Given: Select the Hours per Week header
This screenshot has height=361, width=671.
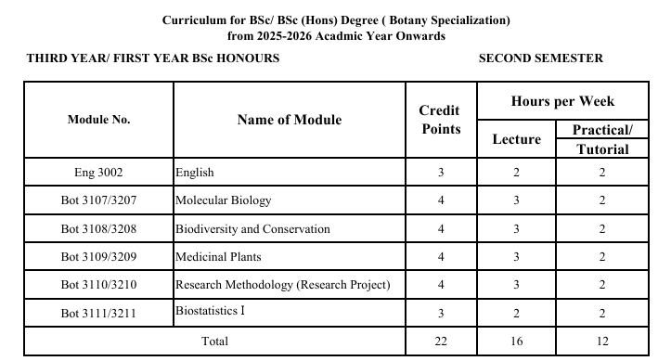Looking at the screenshot, I should (x=562, y=101).
